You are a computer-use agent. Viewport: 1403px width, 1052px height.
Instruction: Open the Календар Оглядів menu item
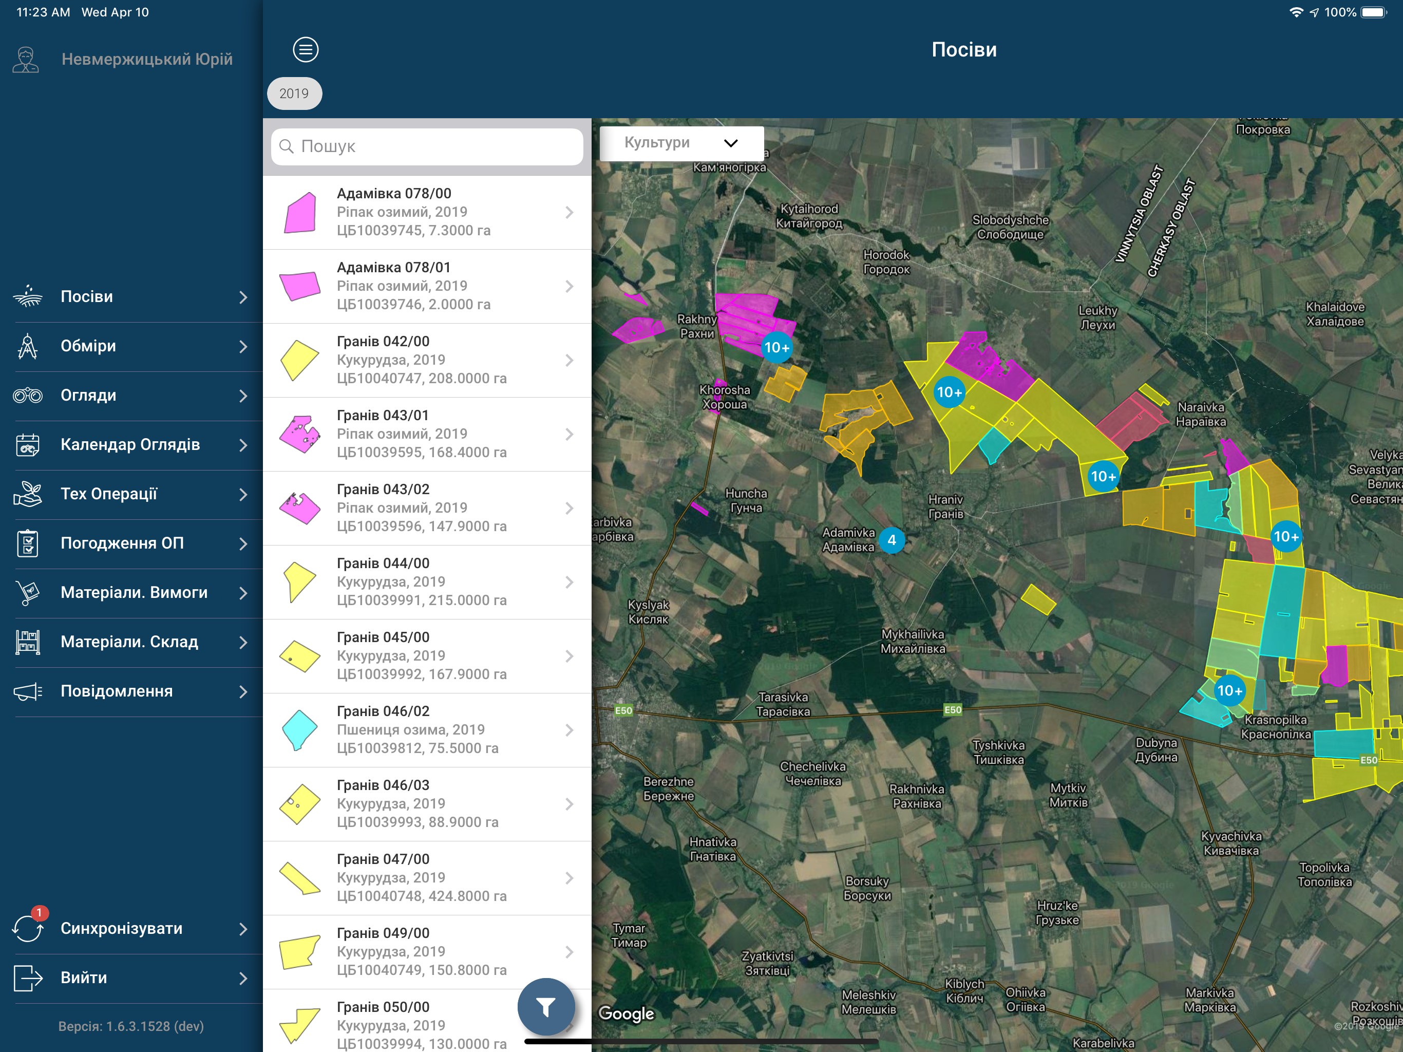(x=131, y=445)
